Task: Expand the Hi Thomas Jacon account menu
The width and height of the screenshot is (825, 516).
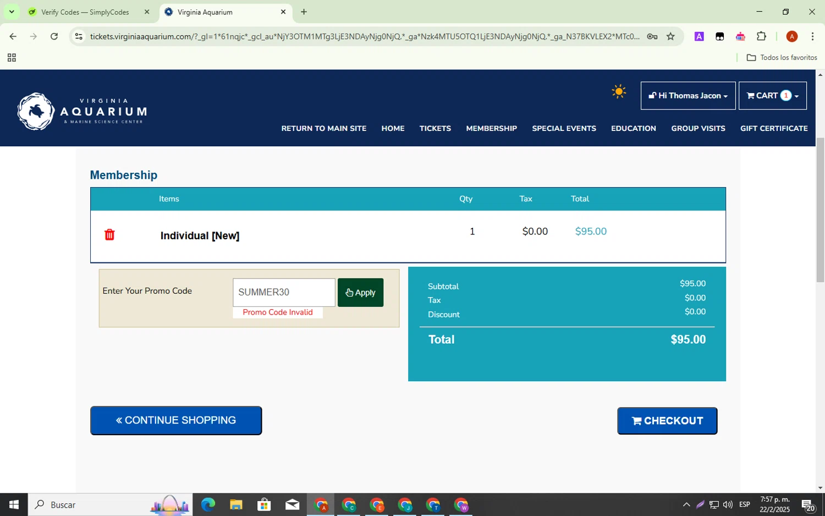Action: (687, 96)
